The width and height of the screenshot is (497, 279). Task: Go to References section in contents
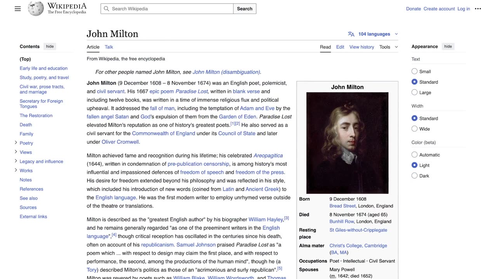click(x=31, y=189)
